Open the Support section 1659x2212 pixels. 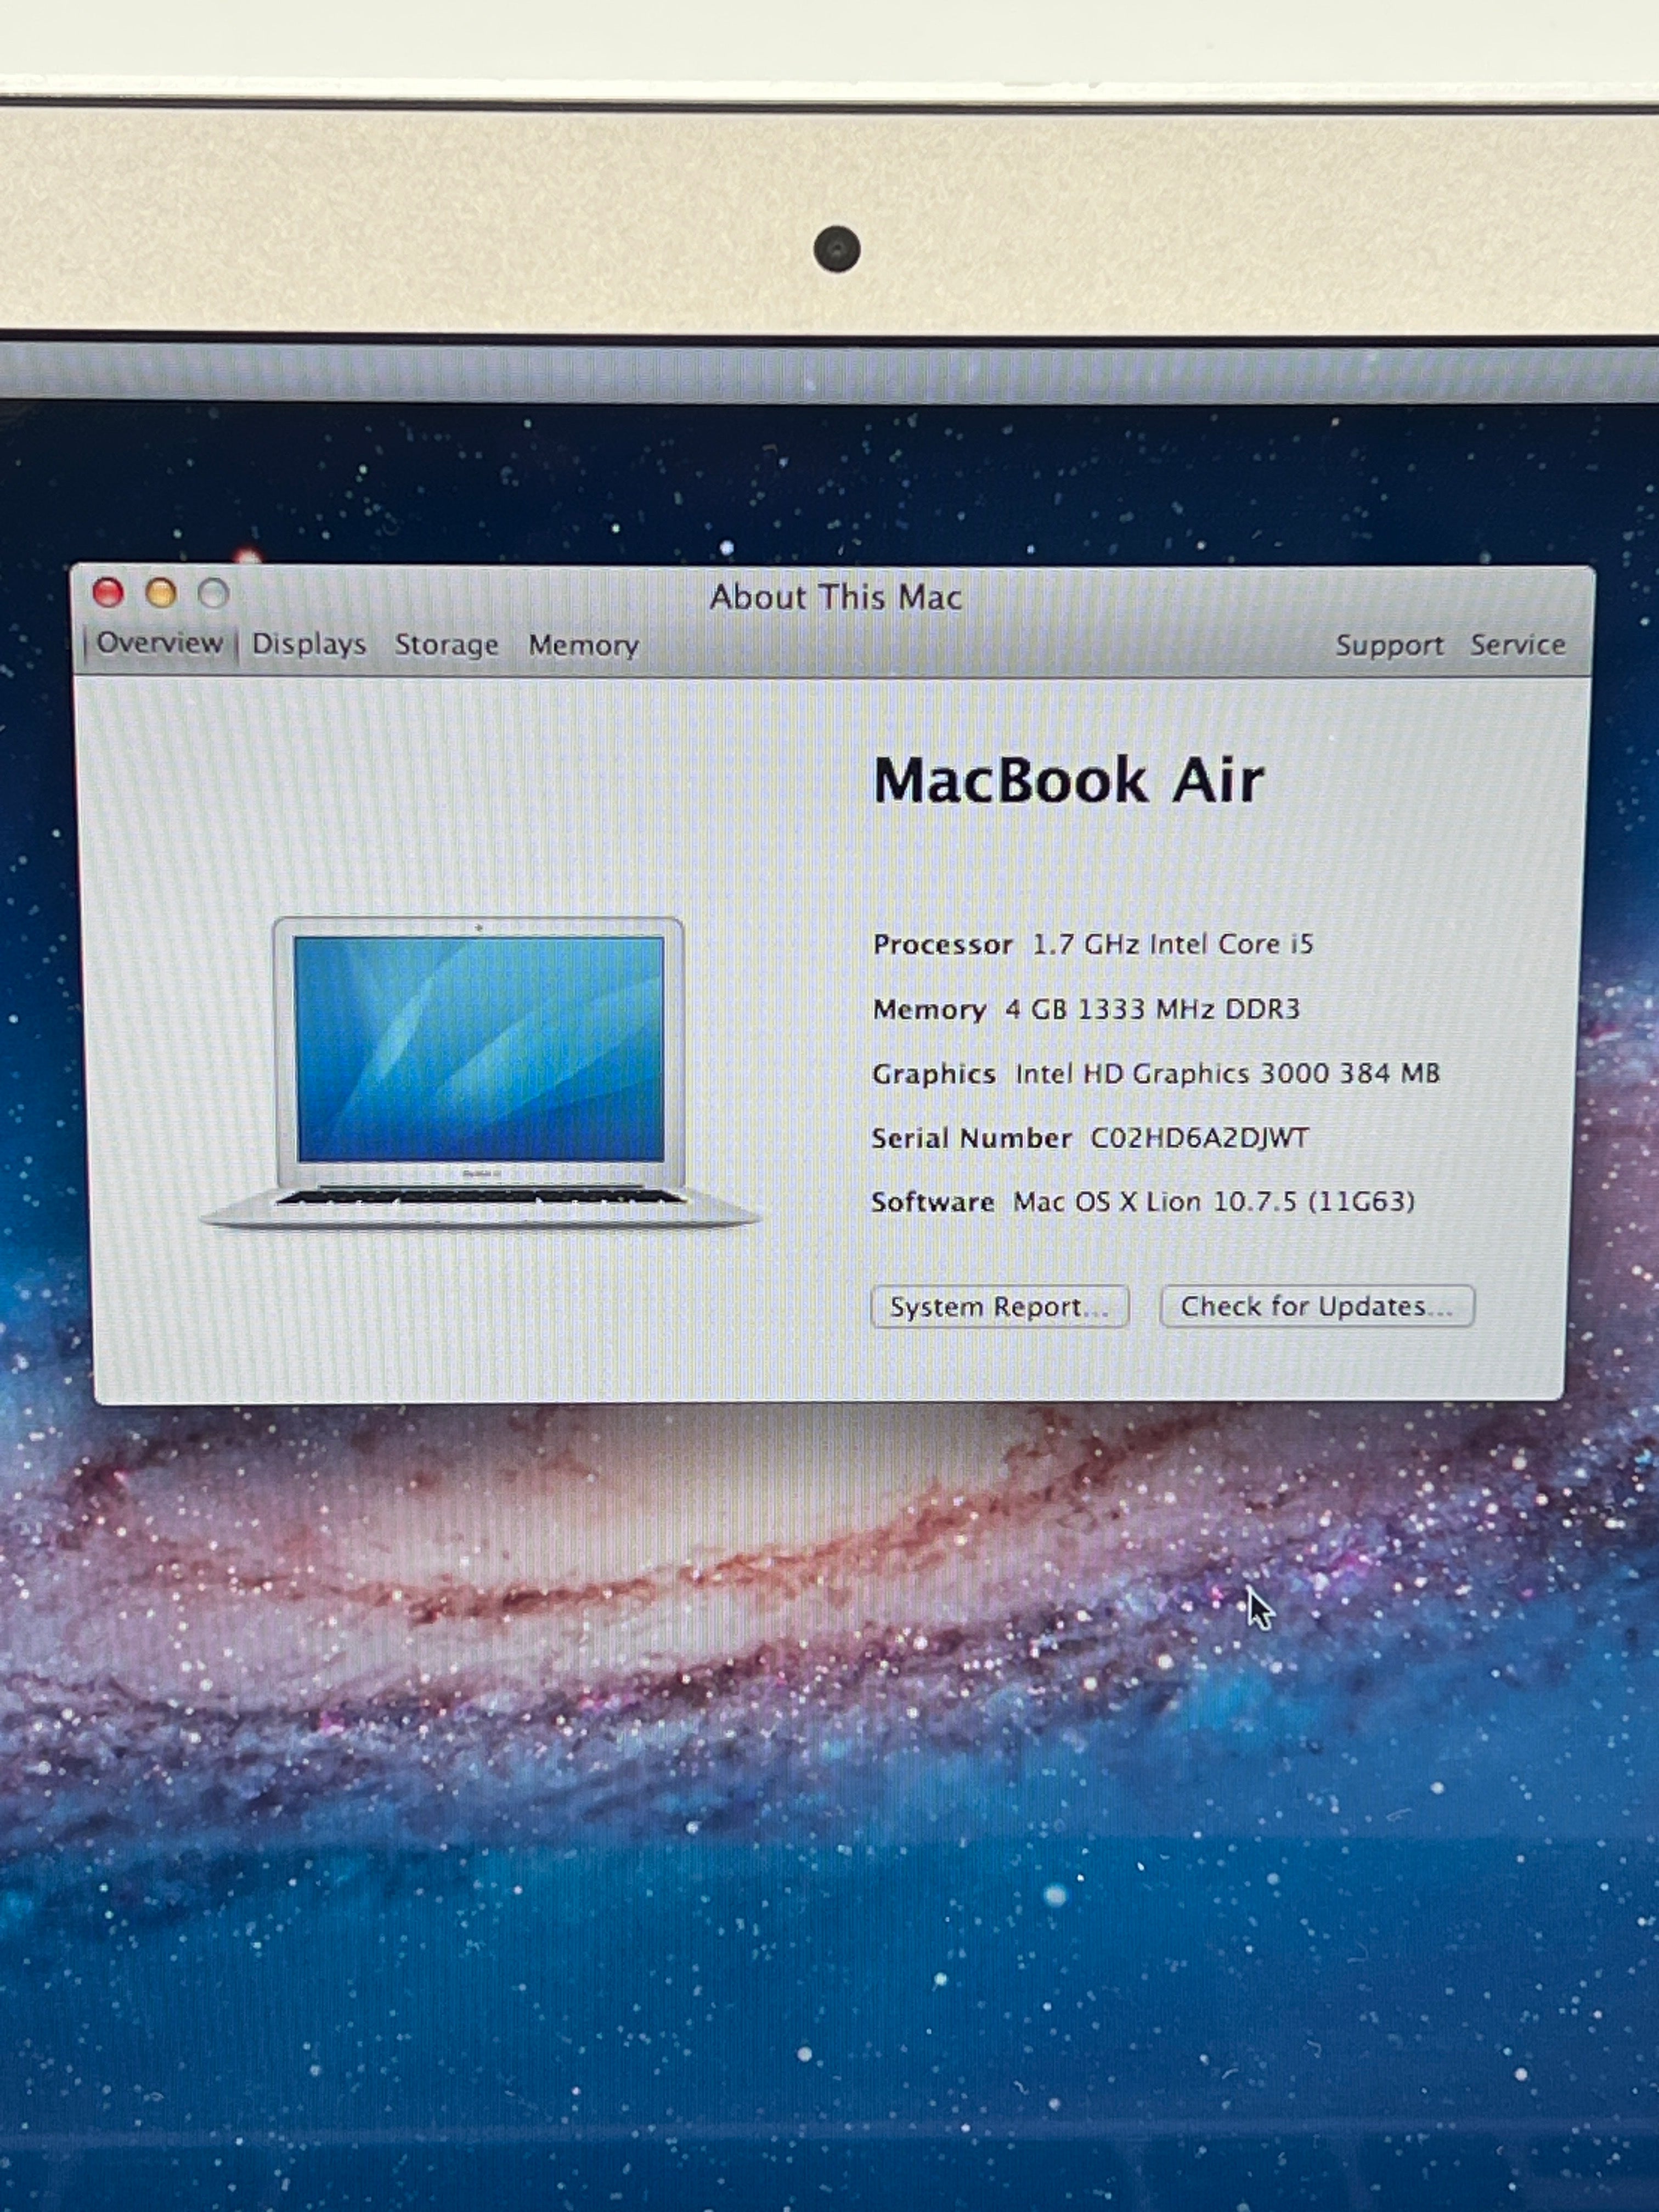(1389, 645)
